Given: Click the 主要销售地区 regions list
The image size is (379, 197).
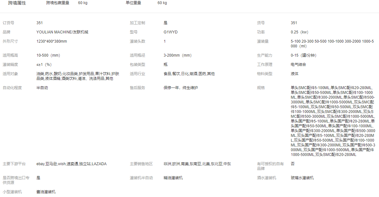Looking at the screenshot, I should point(197,164).
